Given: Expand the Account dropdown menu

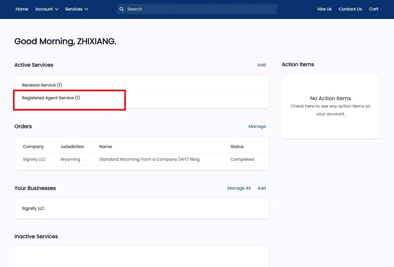Looking at the screenshot, I should [47, 9].
